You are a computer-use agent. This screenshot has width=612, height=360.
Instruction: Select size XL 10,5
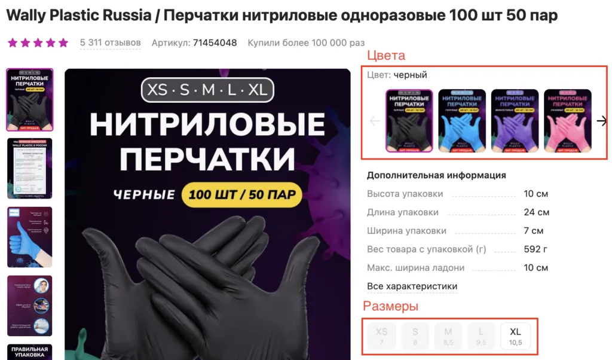(515, 336)
